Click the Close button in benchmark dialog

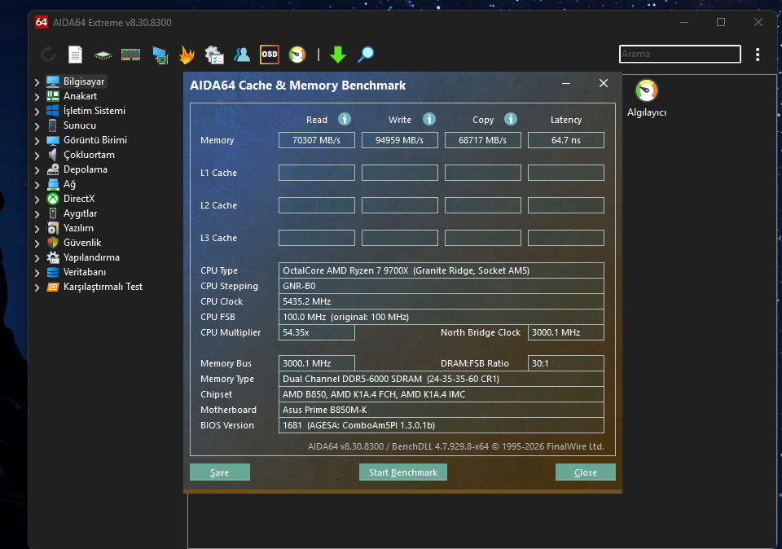coord(586,472)
